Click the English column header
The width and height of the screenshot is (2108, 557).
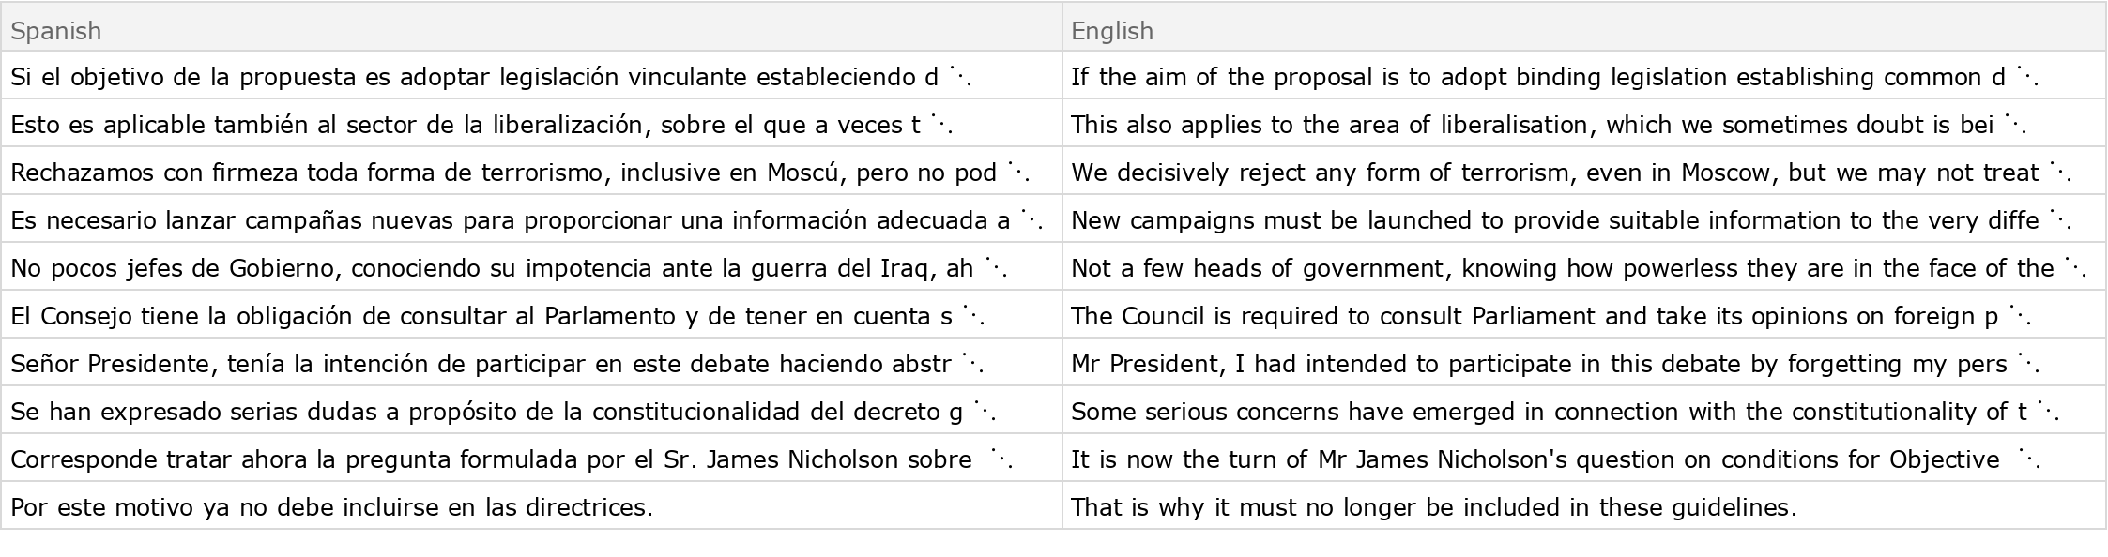tap(1112, 31)
